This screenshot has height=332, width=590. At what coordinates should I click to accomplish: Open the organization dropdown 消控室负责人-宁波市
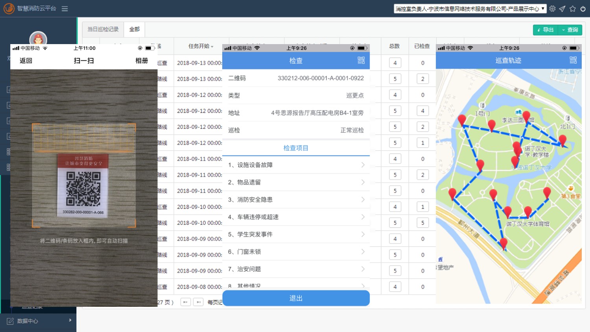pyautogui.click(x=470, y=9)
